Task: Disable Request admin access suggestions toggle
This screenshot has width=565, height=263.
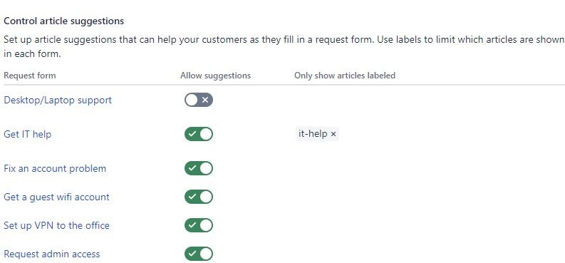Action: click(x=199, y=254)
